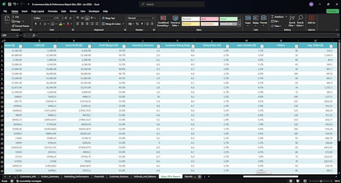Screen dimensions: 341x183
Task: Click Decrease Decimal icon
Action: tap(152, 24)
